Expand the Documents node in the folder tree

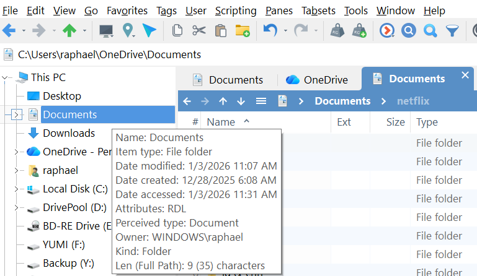coord(17,114)
